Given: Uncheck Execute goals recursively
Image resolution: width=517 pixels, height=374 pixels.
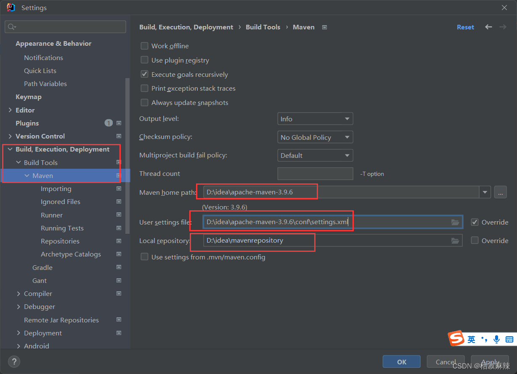Looking at the screenshot, I should click(144, 74).
